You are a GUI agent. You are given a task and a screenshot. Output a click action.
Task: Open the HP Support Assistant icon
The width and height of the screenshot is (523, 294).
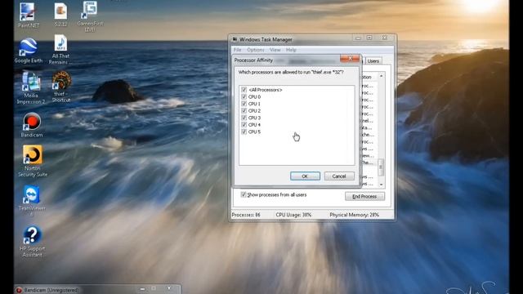(x=32, y=242)
